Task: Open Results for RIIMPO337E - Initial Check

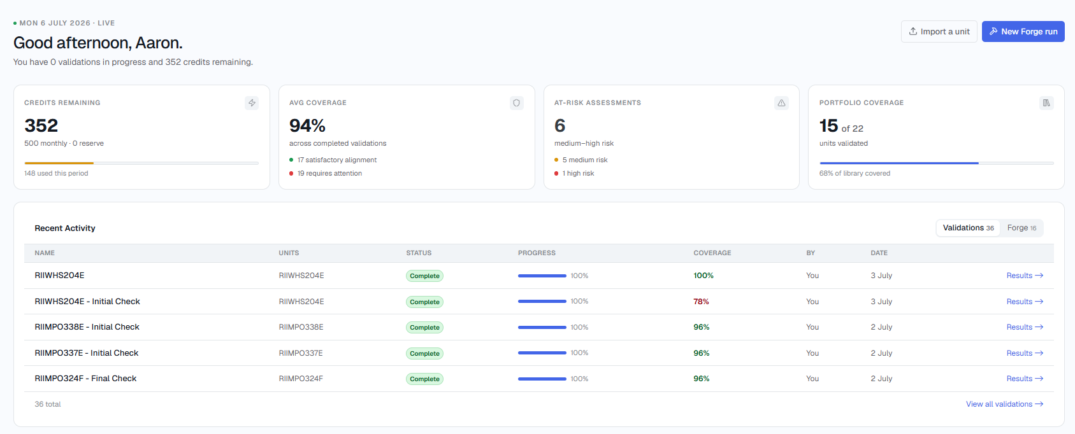Action: (x=1025, y=353)
